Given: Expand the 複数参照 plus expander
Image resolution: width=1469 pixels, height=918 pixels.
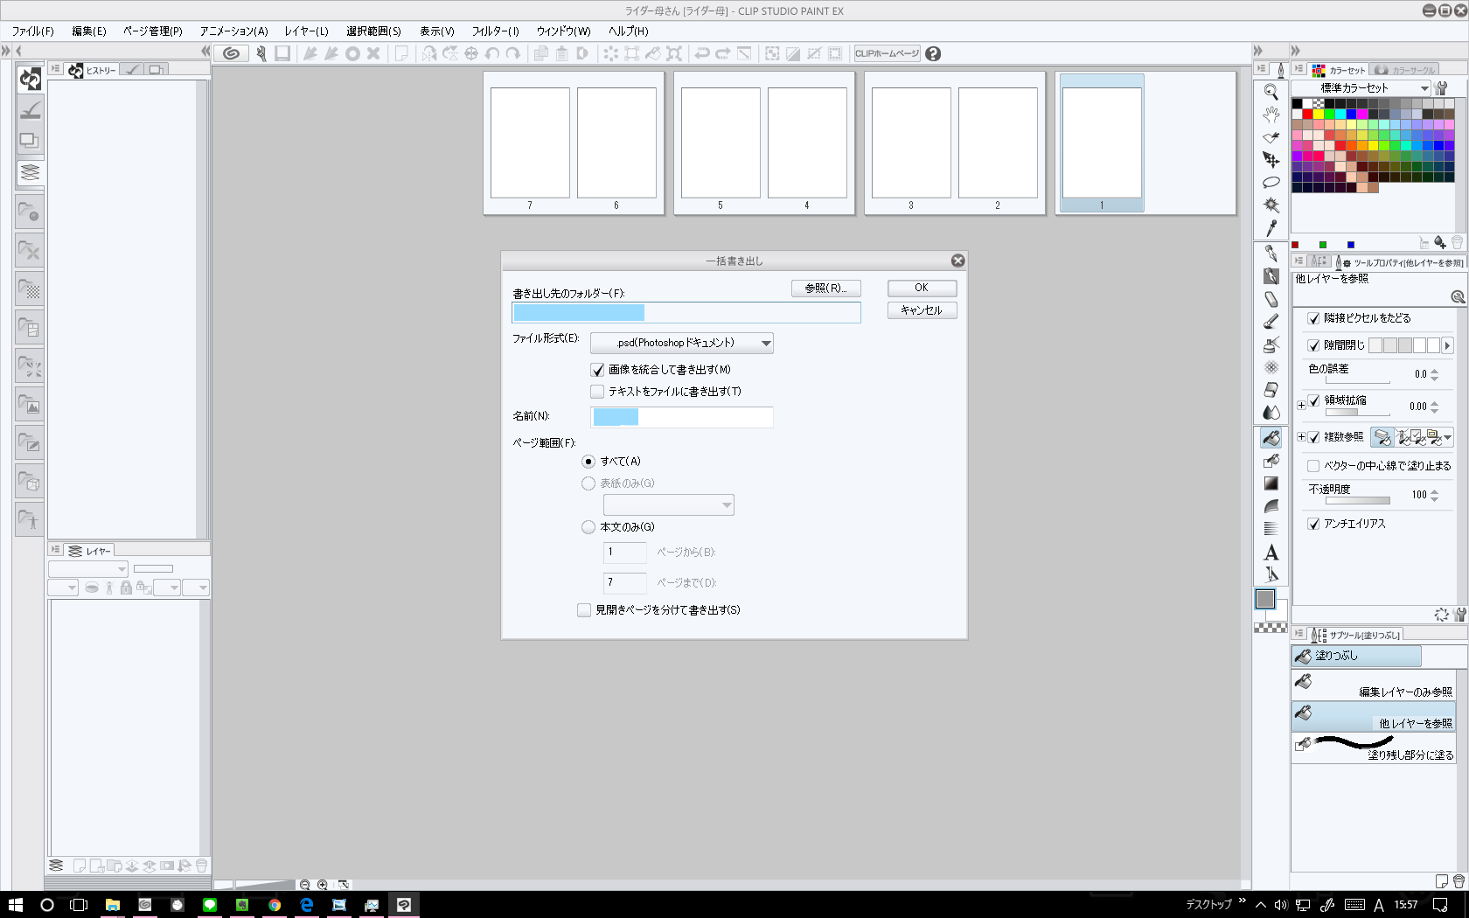Looking at the screenshot, I should point(1301,437).
